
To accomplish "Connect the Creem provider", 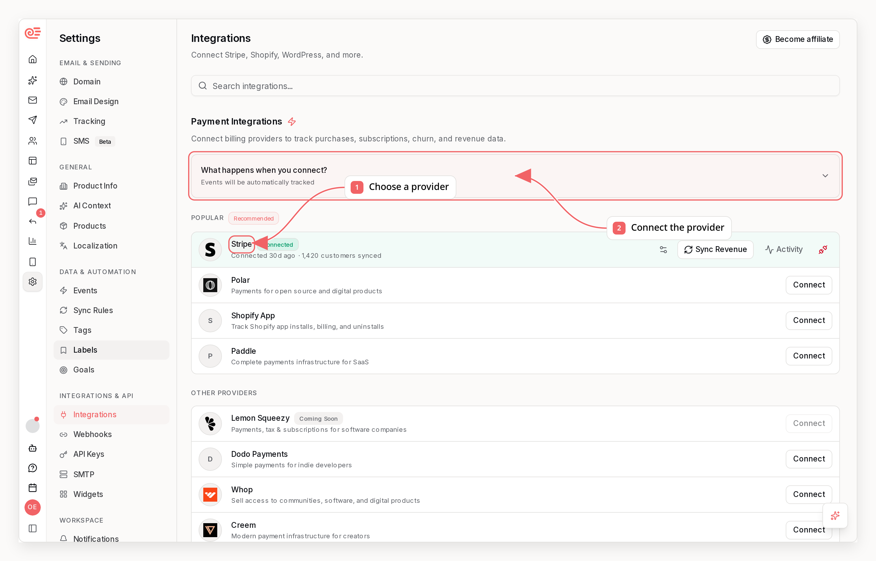I will 808,530.
